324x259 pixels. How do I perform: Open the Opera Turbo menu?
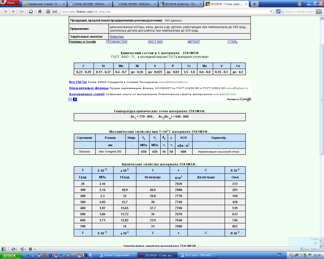point(32,249)
